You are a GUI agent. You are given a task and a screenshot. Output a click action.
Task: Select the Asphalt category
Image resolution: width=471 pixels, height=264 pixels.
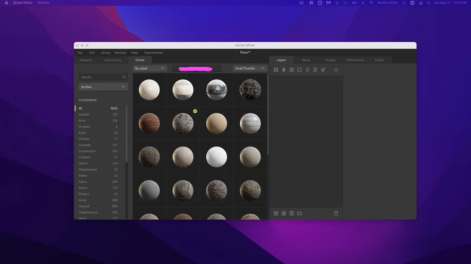(x=98, y=115)
